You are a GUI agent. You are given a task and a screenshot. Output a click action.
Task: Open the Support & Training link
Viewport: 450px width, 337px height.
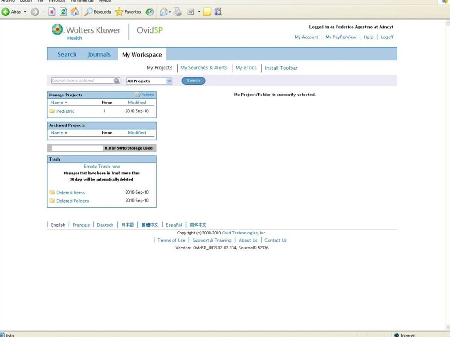click(212, 240)
